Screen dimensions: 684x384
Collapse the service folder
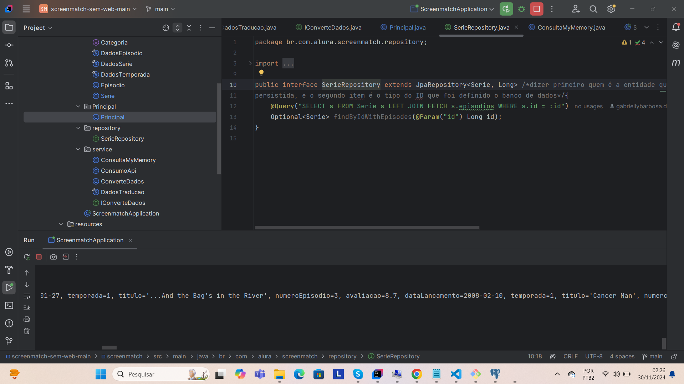coord(78,149)
